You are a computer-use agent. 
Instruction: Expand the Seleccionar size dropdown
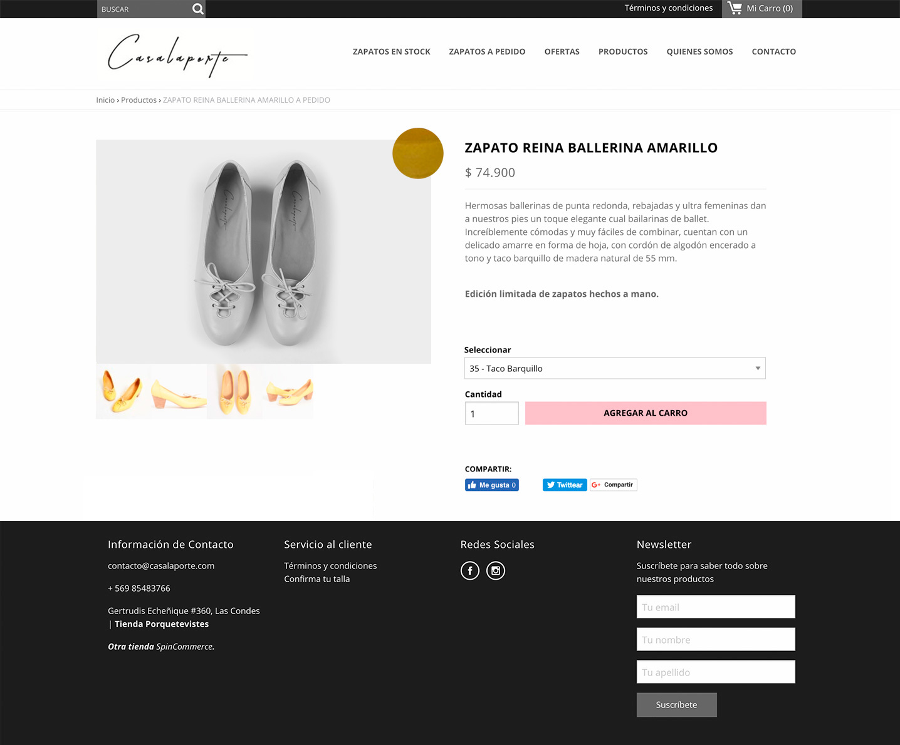pyautogui.click(x=615, y=368)
